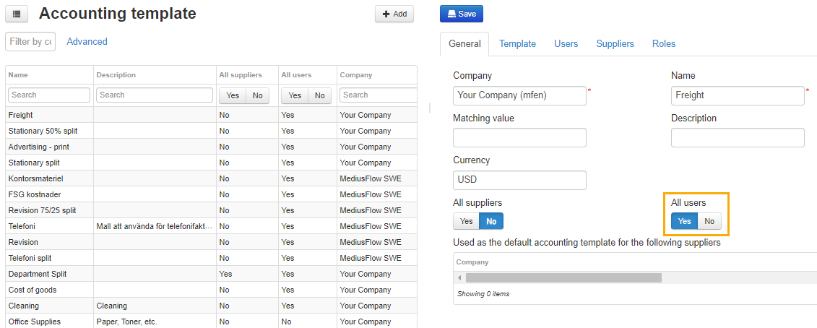Sort by All users column header
The image size is (817, 328).
308,74
